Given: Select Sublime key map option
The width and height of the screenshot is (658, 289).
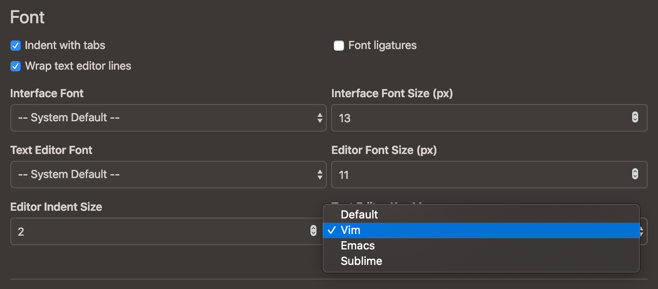Looking at the screenshot, I should tap(481, 261).
